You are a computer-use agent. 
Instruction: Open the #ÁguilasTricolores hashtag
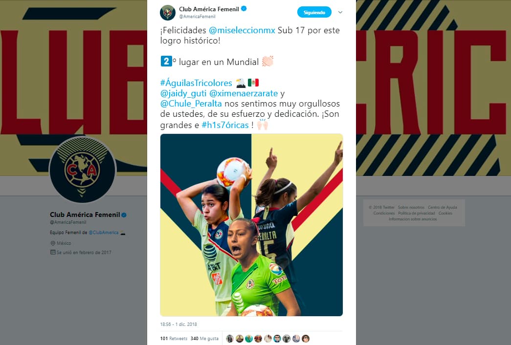click(196, 83)
